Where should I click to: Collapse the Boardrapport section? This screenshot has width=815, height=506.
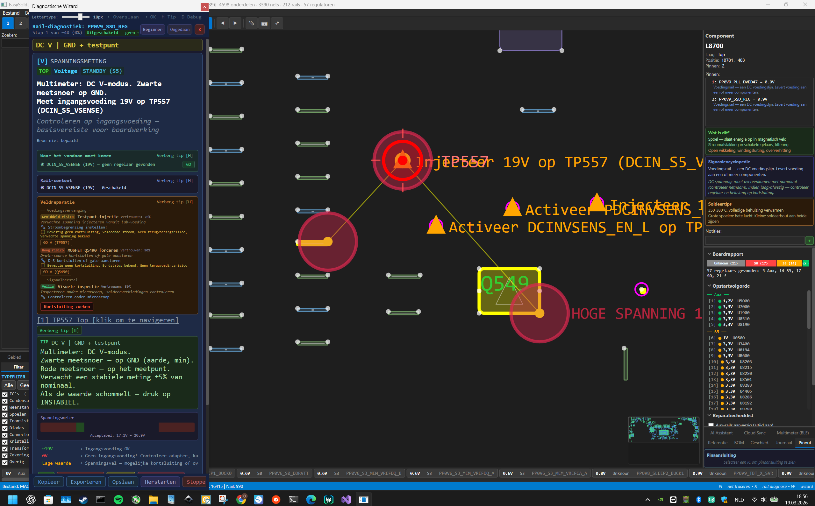pyautogui.click(x=709, y=254)
